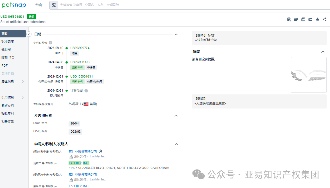The image size is (330, 188).
Task: Click group entity icon under original applicant
Action: pyautogui.click(x=71, y=179)
